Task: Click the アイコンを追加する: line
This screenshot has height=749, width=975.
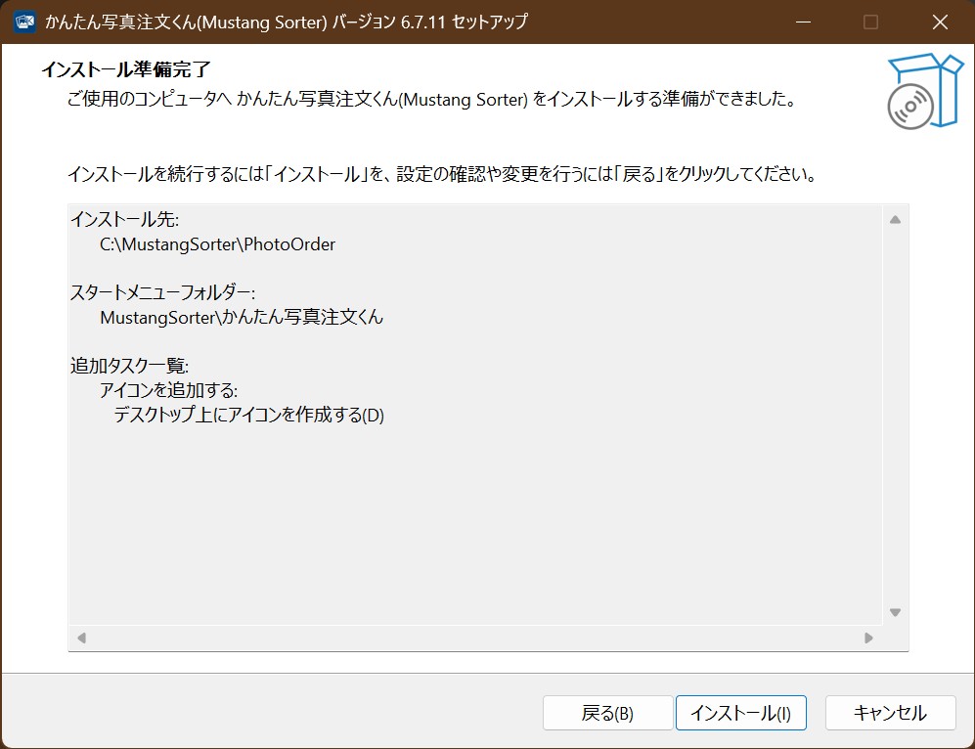Action: pyautogui.click(x=168, y=390)
